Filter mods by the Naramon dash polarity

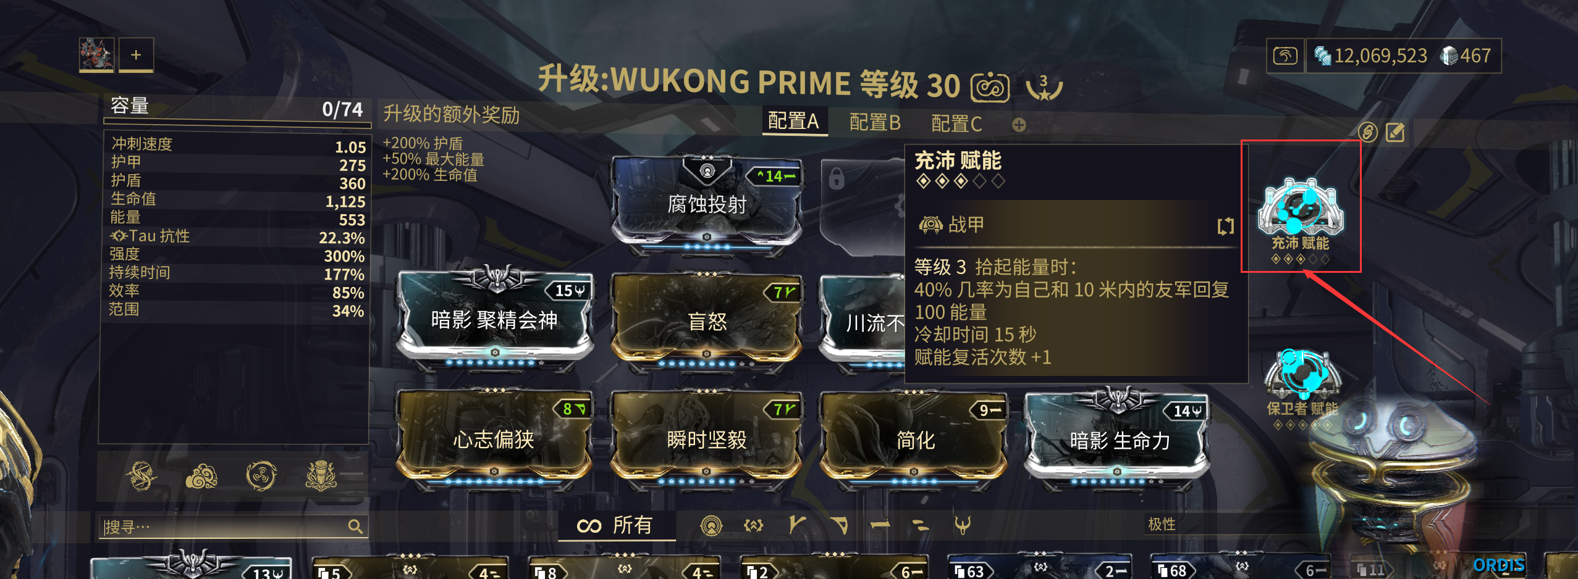click(x=880, y=525)
